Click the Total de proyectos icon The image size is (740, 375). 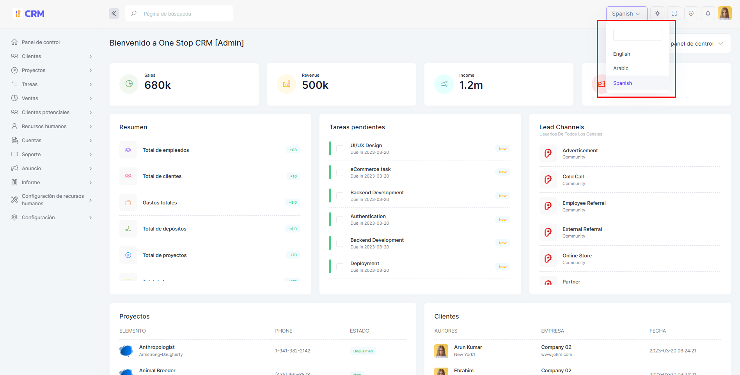pyautogui.click(x=128, y=255)
